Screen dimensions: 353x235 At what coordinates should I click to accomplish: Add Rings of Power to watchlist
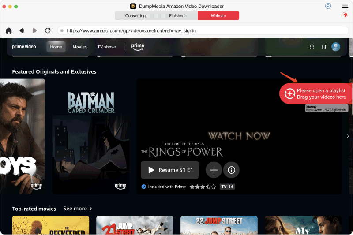pos(214,170)
